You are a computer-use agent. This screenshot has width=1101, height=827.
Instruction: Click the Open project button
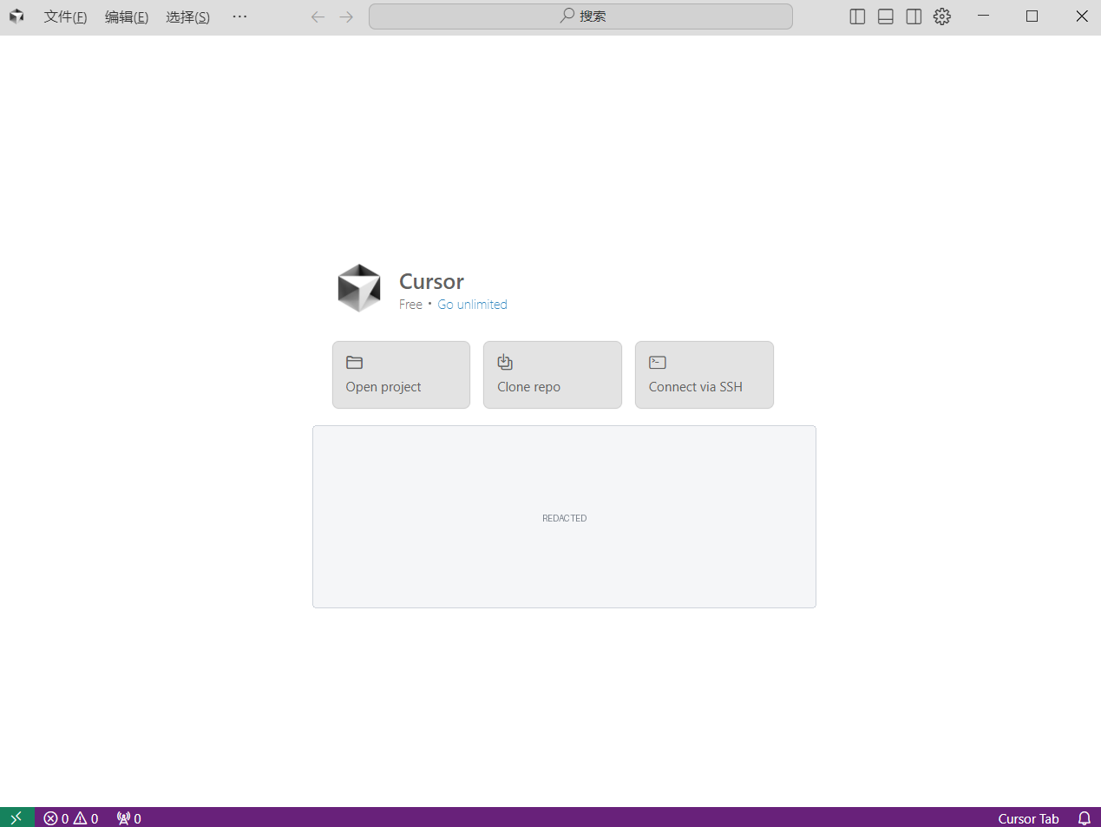pyautogui.click(x=401, y=375)
